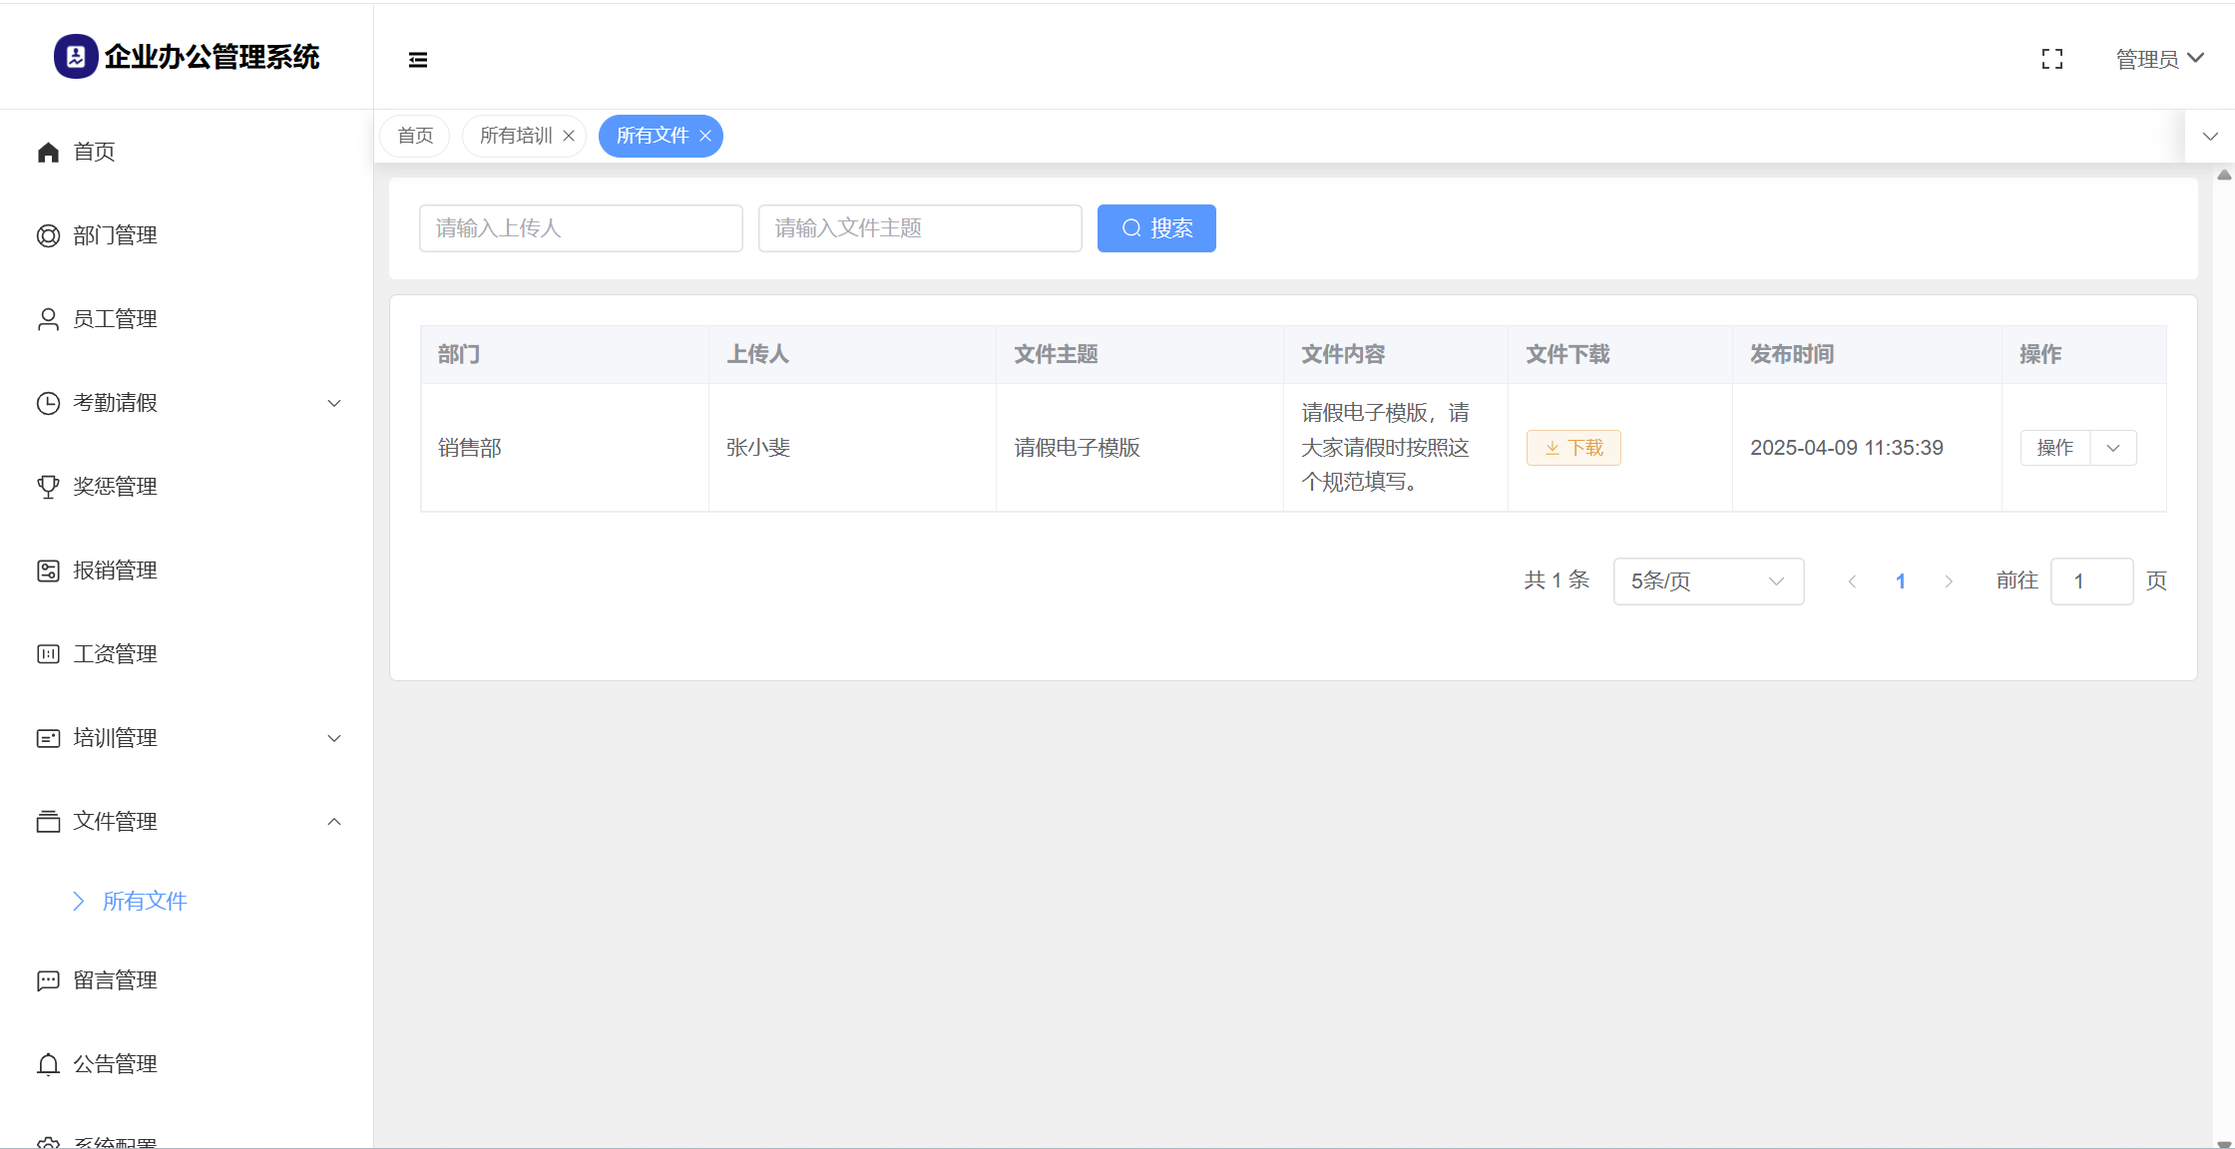The image size is (2235, 1149).
Task: Click the bell icon for 公告管理
Action: 48,1064
